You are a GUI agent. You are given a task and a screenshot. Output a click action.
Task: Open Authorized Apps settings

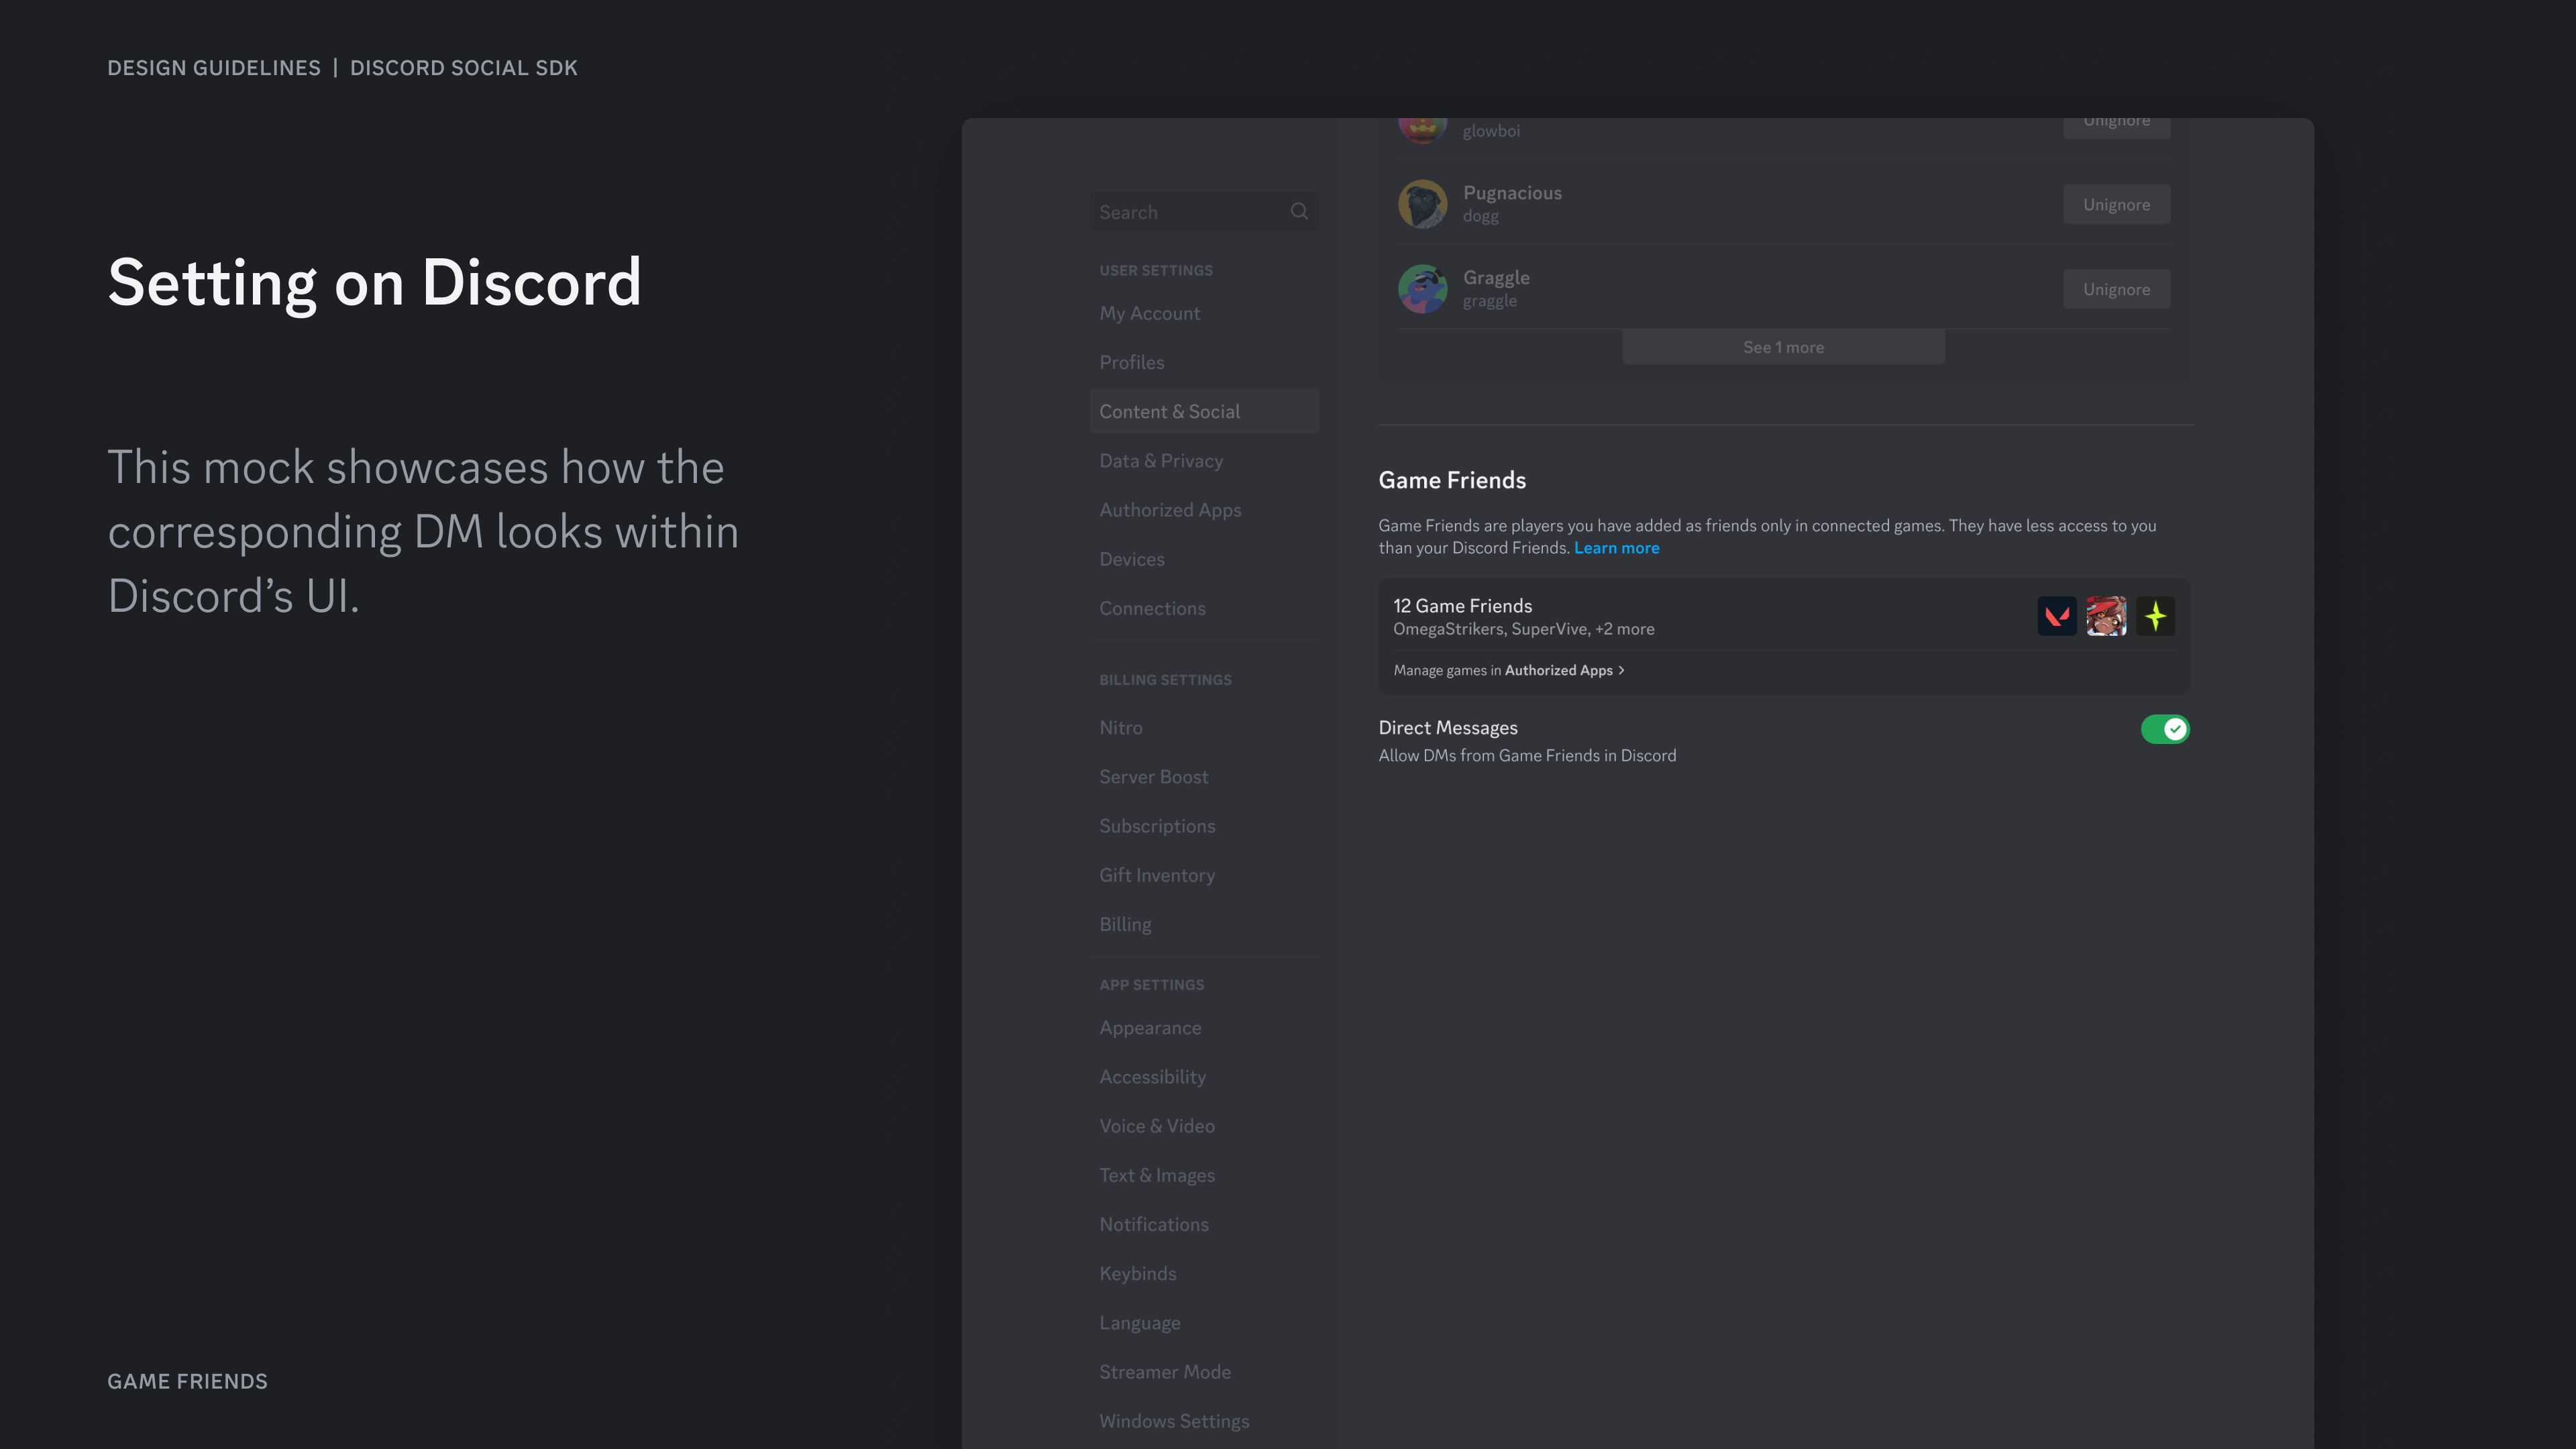1169,509
